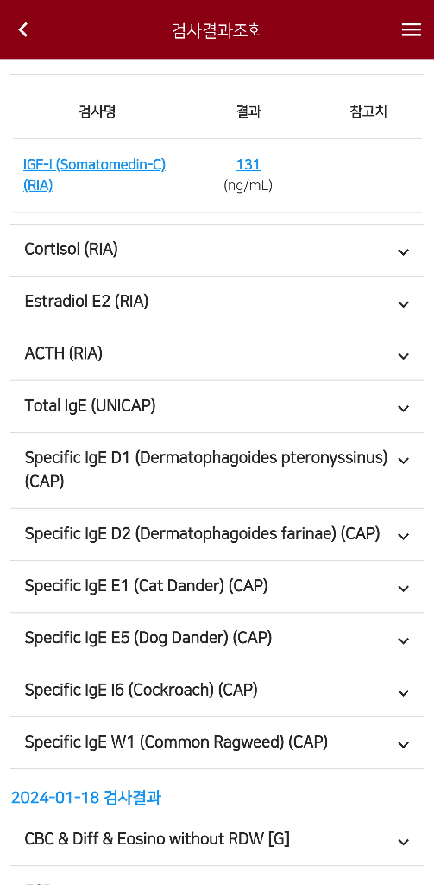Expand Specific IgE W1 Common Ragweed
Screen dimensions: 434x885
click(217, 742)
